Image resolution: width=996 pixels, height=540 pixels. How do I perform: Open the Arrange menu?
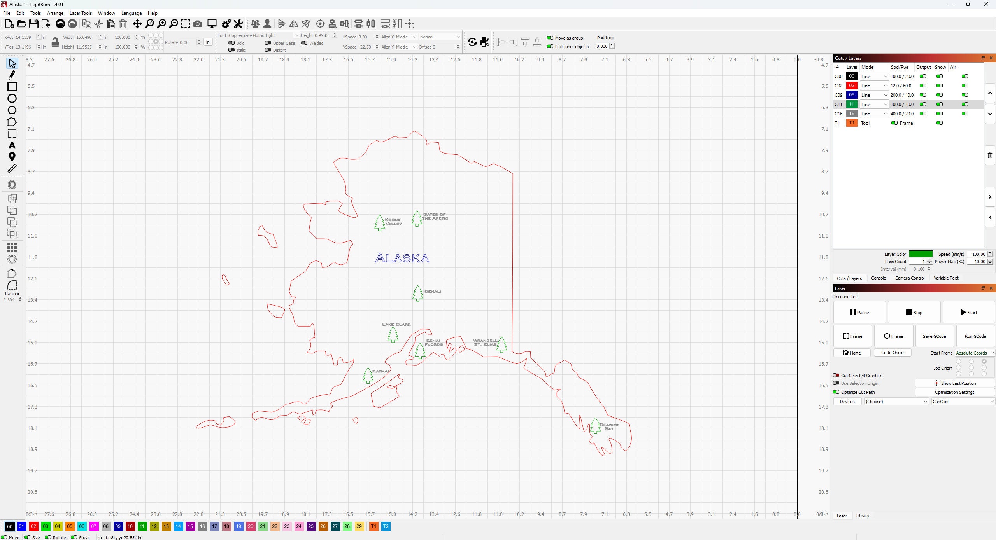coord(55,13)
